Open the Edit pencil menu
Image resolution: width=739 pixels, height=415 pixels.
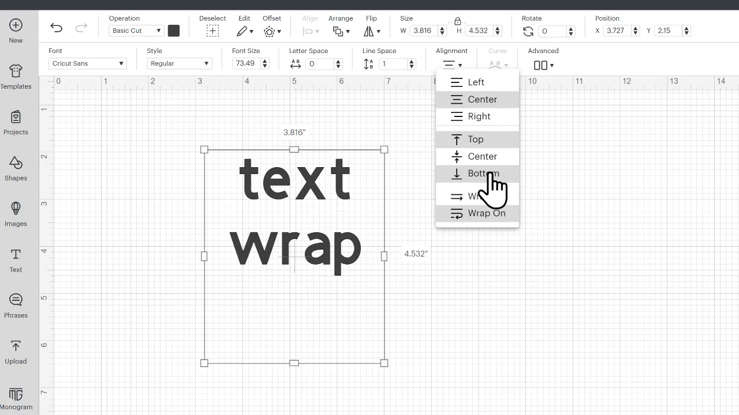[x=245, y=31]
